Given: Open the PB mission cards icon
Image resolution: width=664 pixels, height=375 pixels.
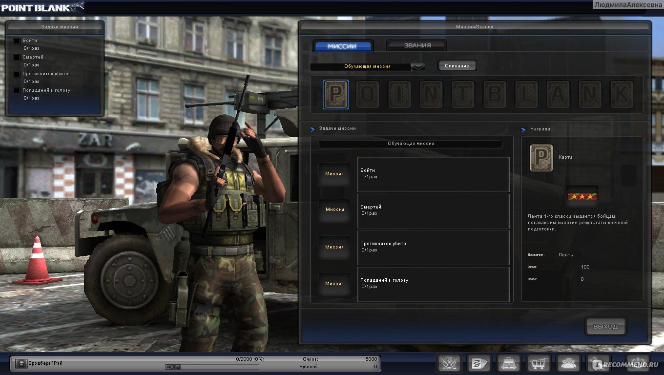Looking at the screenshot, I should [478, 364].
